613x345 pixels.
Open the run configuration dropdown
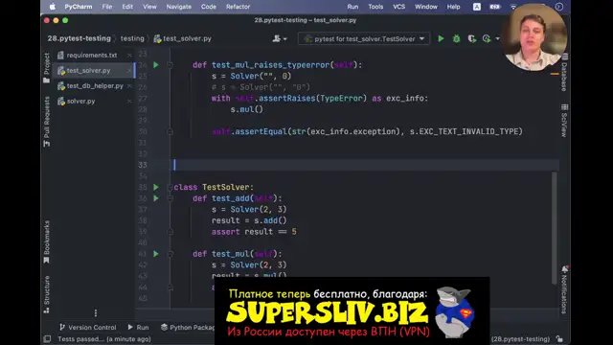[x=364, y=38]
